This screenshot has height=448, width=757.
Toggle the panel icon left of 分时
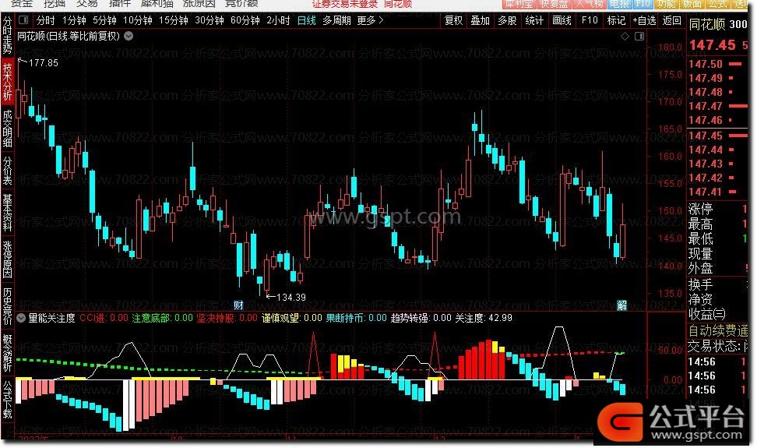coord(23,20)
